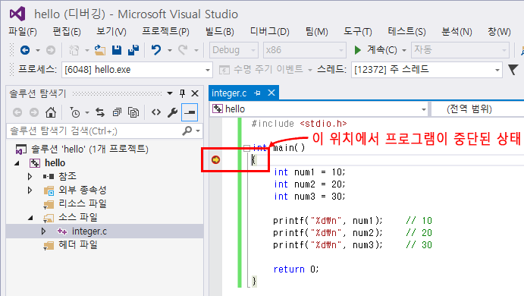Image resolution: width=524 pixels, height=296 pixels.
Task: Collapse the hello project node
Action: 17,163
